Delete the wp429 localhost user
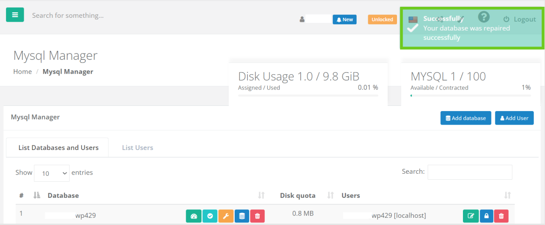Screen dimensions: 545x225 pyautogui.click(x=501, y=216)
